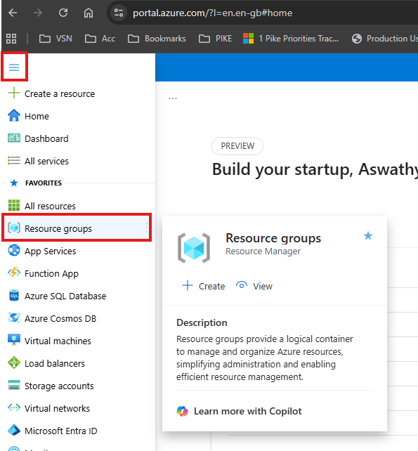This screenshot has height=451, width=418.
Task: Click the Resource groups drag handle dots
Action: point(147,228)
